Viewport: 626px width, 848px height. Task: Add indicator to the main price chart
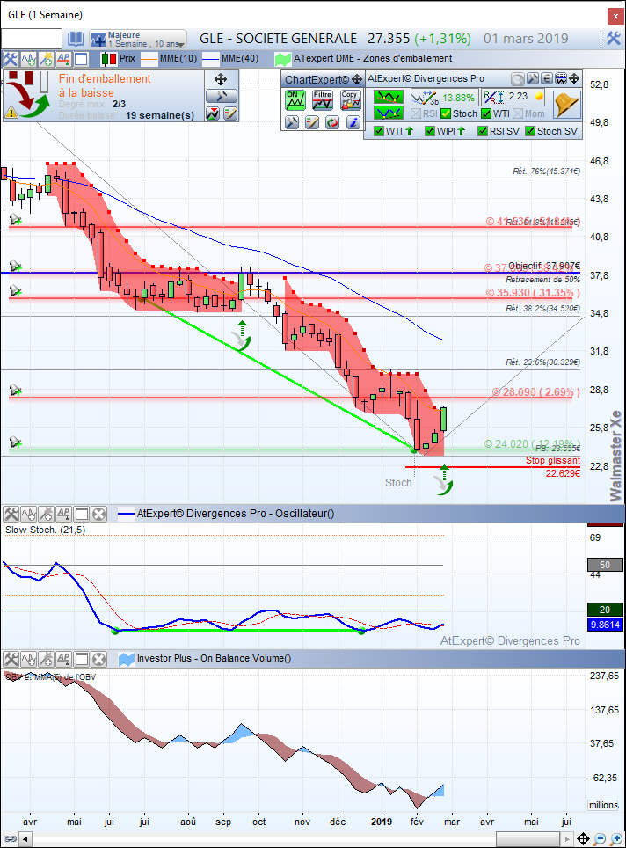tap(28, 59)
